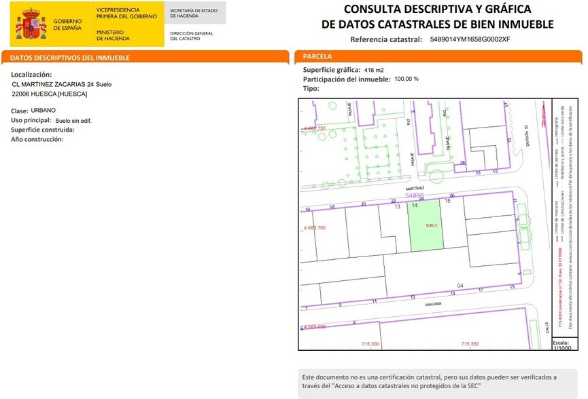Viewport: 588px width, 399px height.
Task: Select the green highlighted SUELO parcel 14
Action: click(431, 227)
